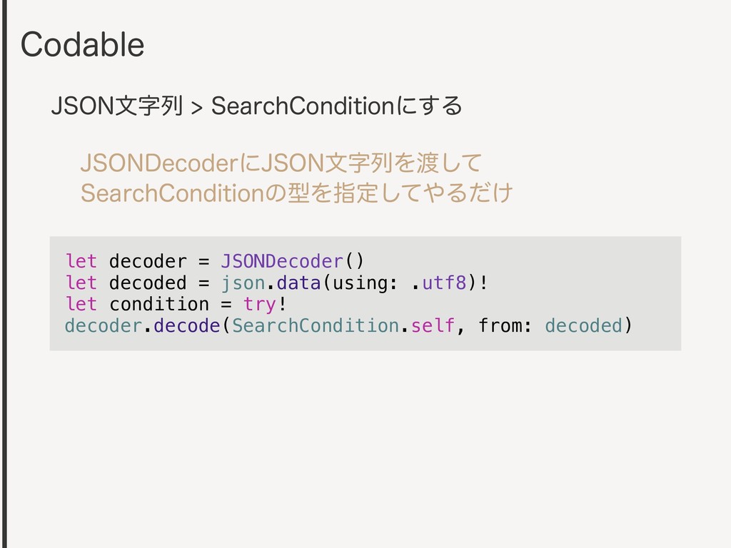
Task: Click the Codable slide title
Action: coord(83,45)
